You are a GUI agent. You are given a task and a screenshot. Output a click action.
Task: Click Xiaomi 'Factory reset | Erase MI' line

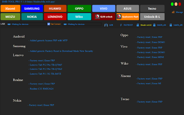pos(148,83)
